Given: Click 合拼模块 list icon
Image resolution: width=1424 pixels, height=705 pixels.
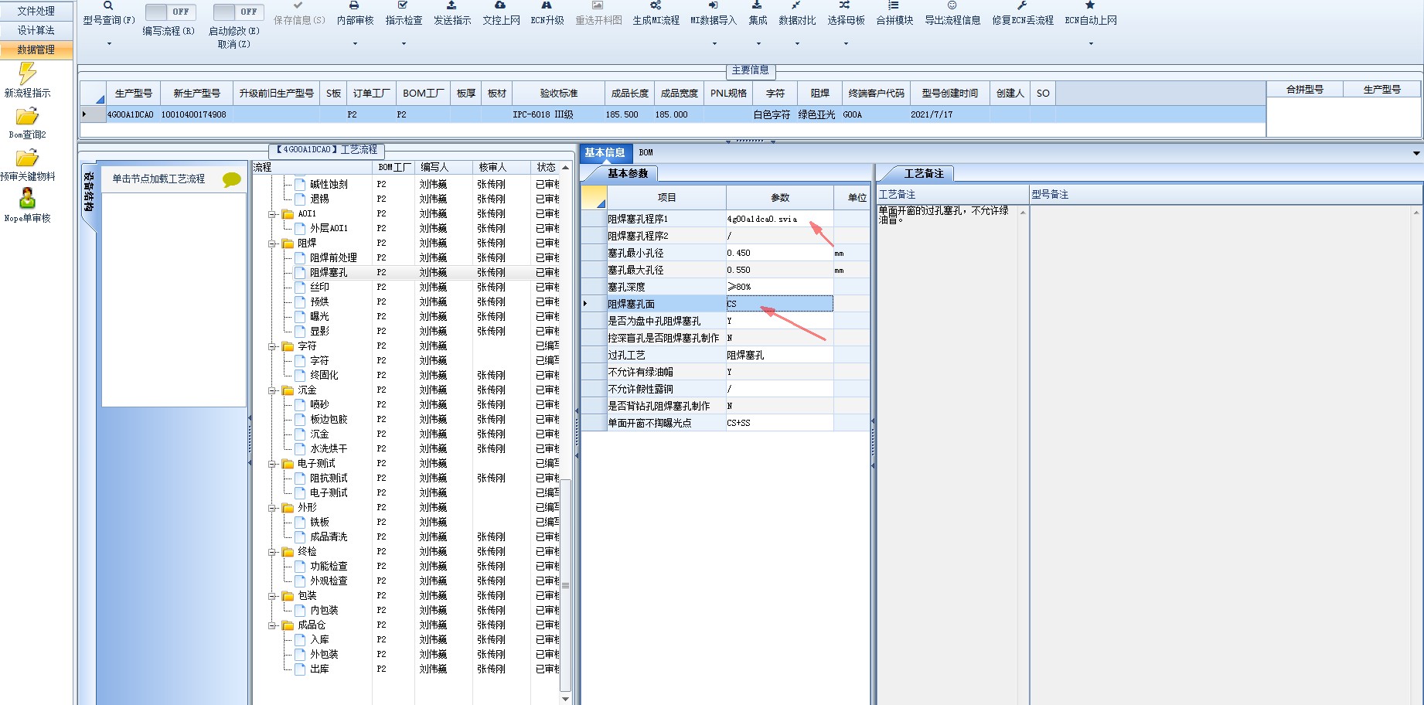Looking at the screenshot, I should [894, 5].
